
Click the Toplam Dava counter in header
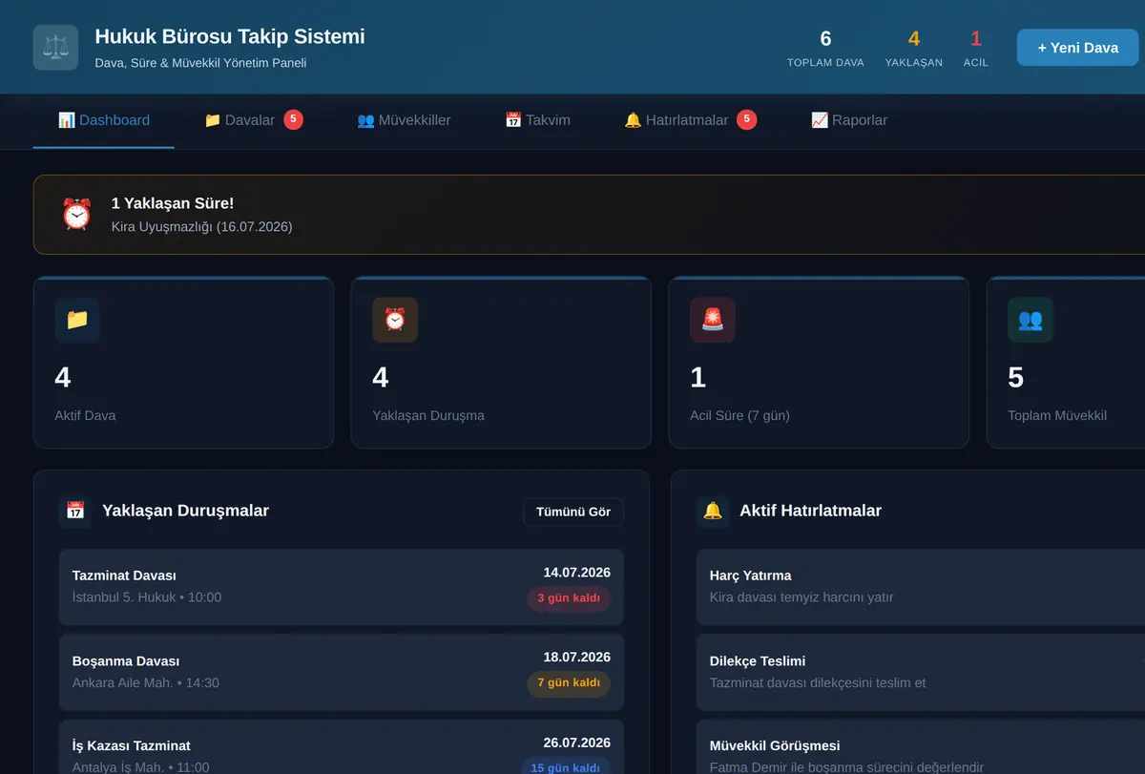pos(825,49)
